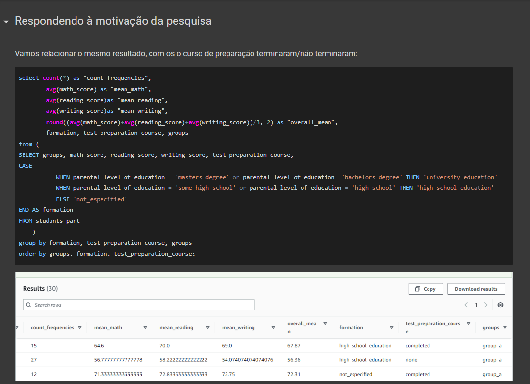Sort by mean_reading column arrow

pyautogui.click(x=207, y=327)
